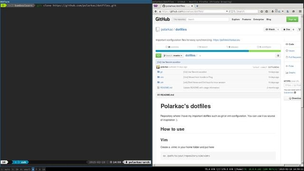Close the polarkac/dotfiles tab
The height and width of the screenshot is (171, 304).
192,6
